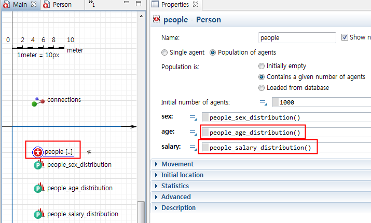Click the scale ruler element
371x223 pixels.
tap(38, 47)
